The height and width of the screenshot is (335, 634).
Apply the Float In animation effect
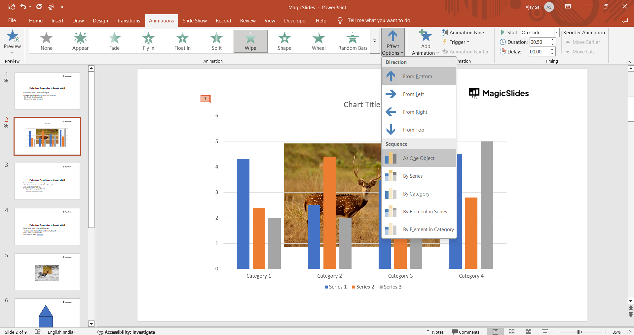pos(182,41)
